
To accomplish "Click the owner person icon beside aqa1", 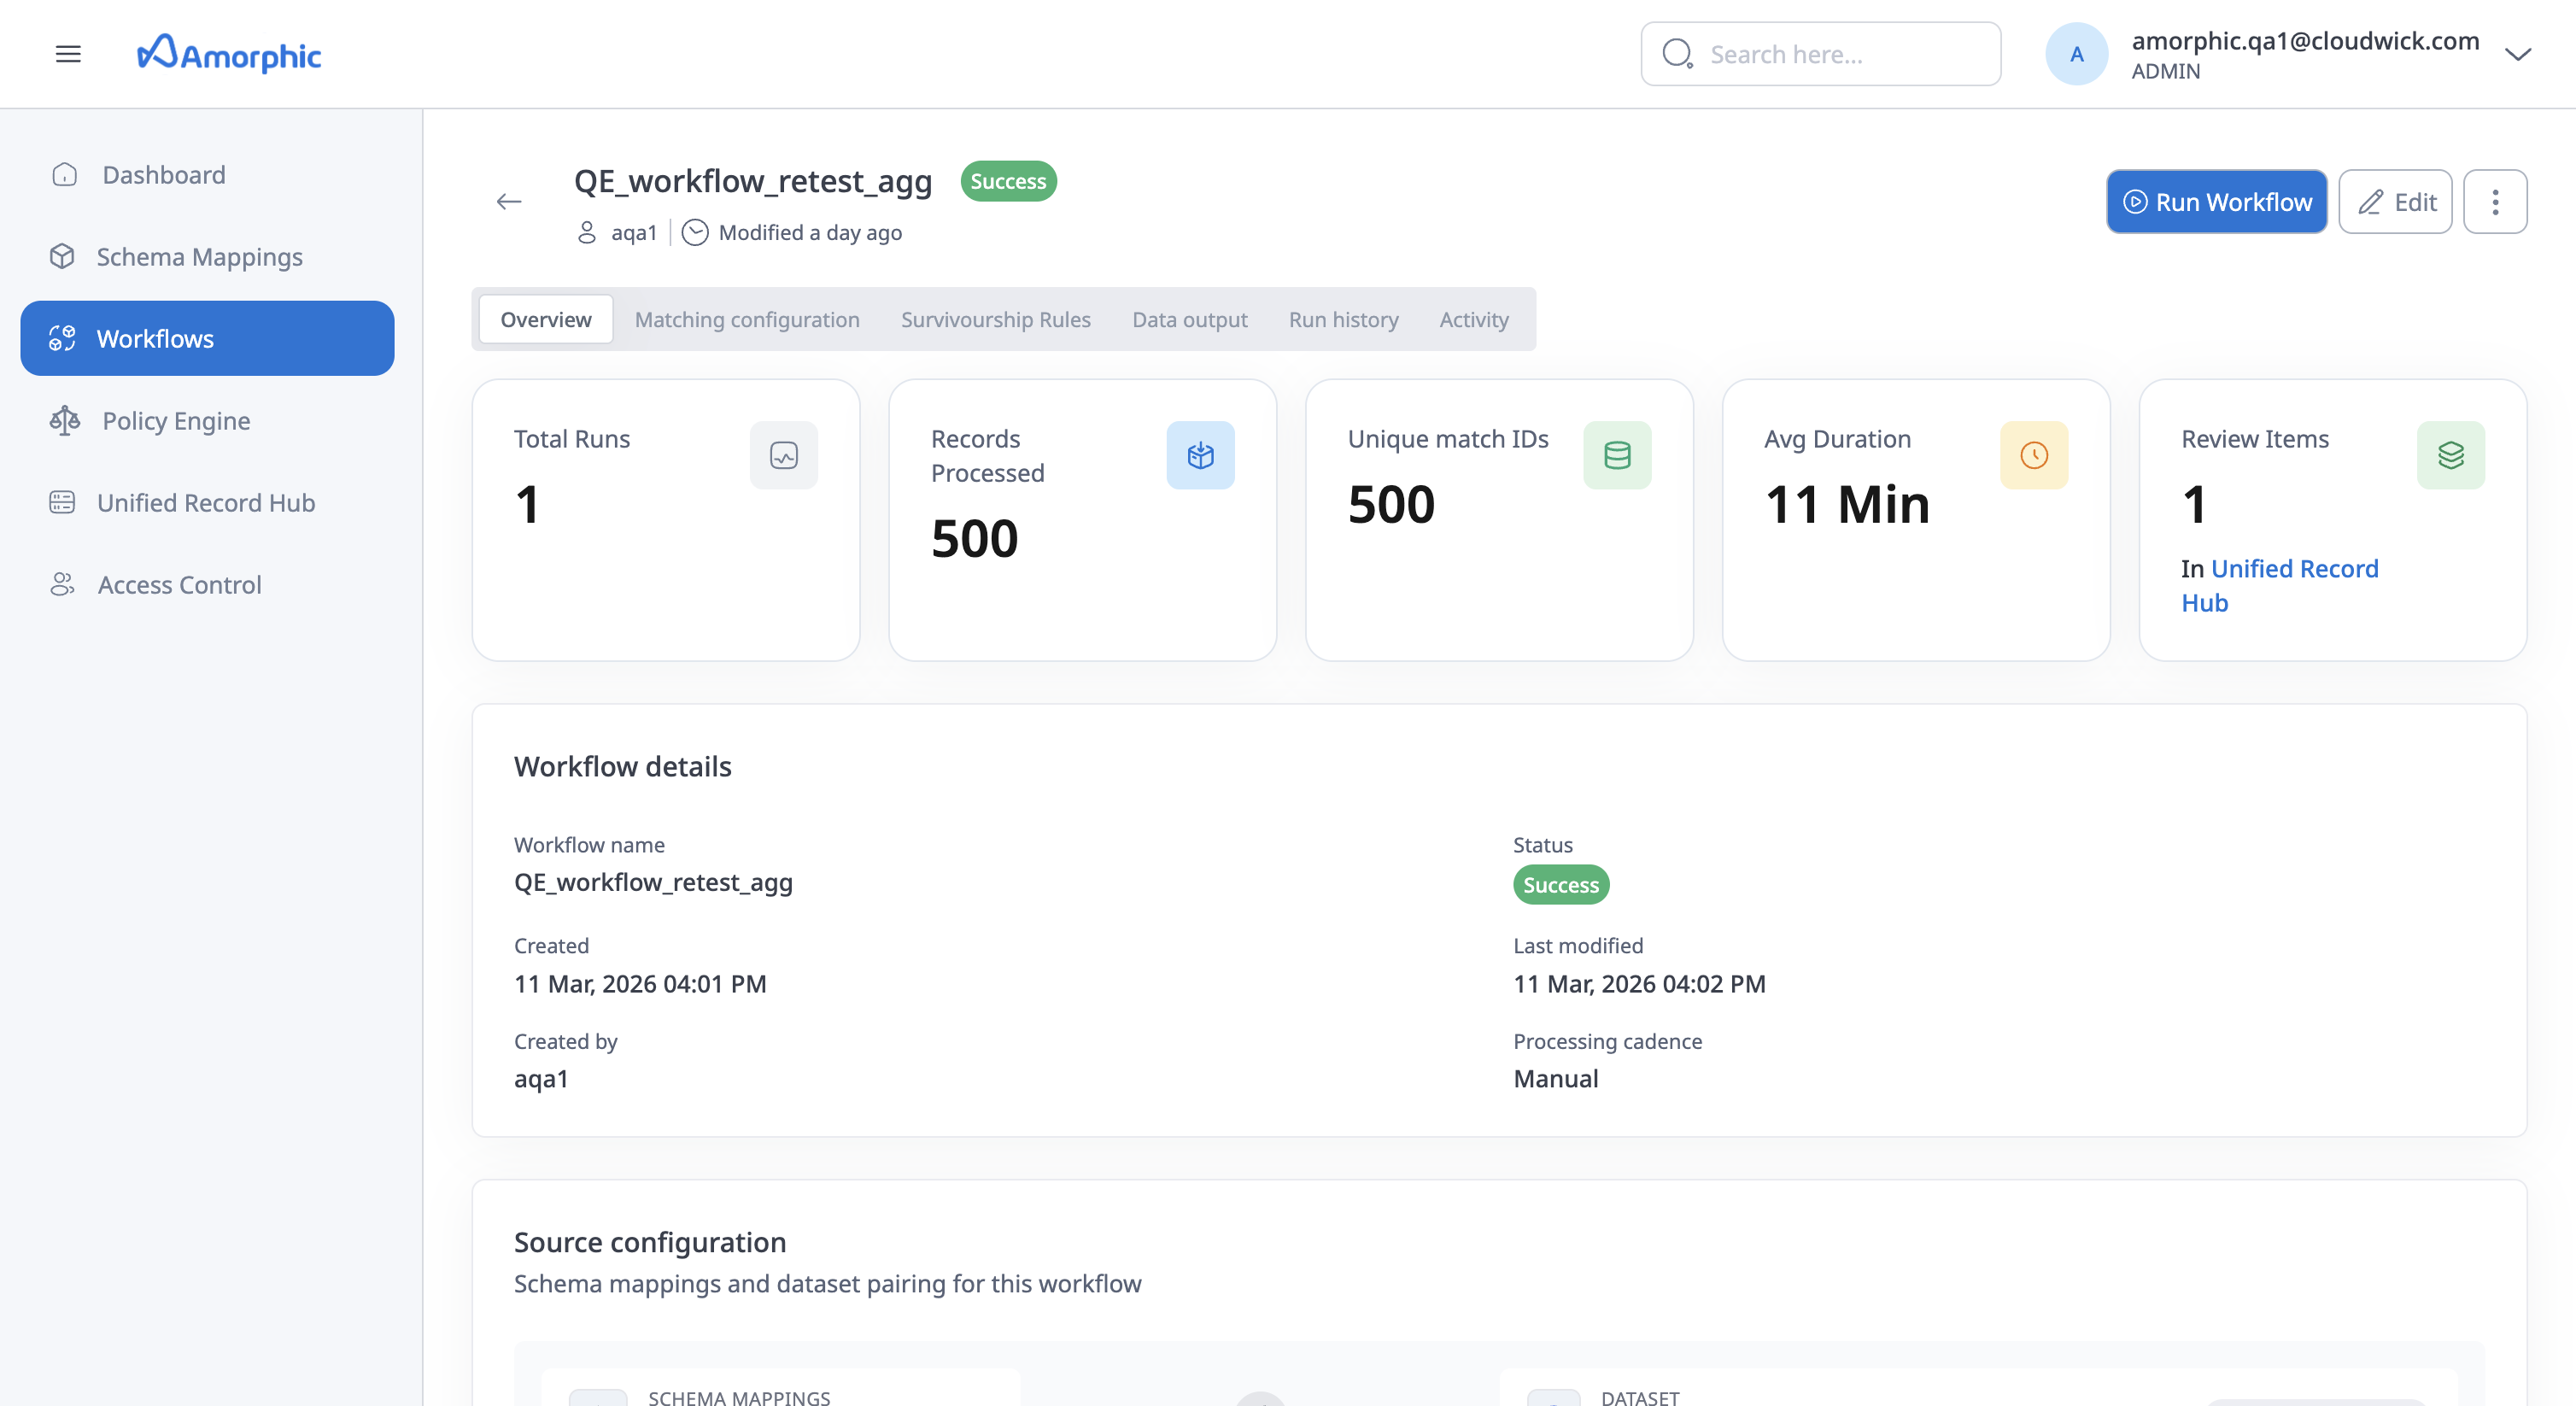I will coord(587,233).
